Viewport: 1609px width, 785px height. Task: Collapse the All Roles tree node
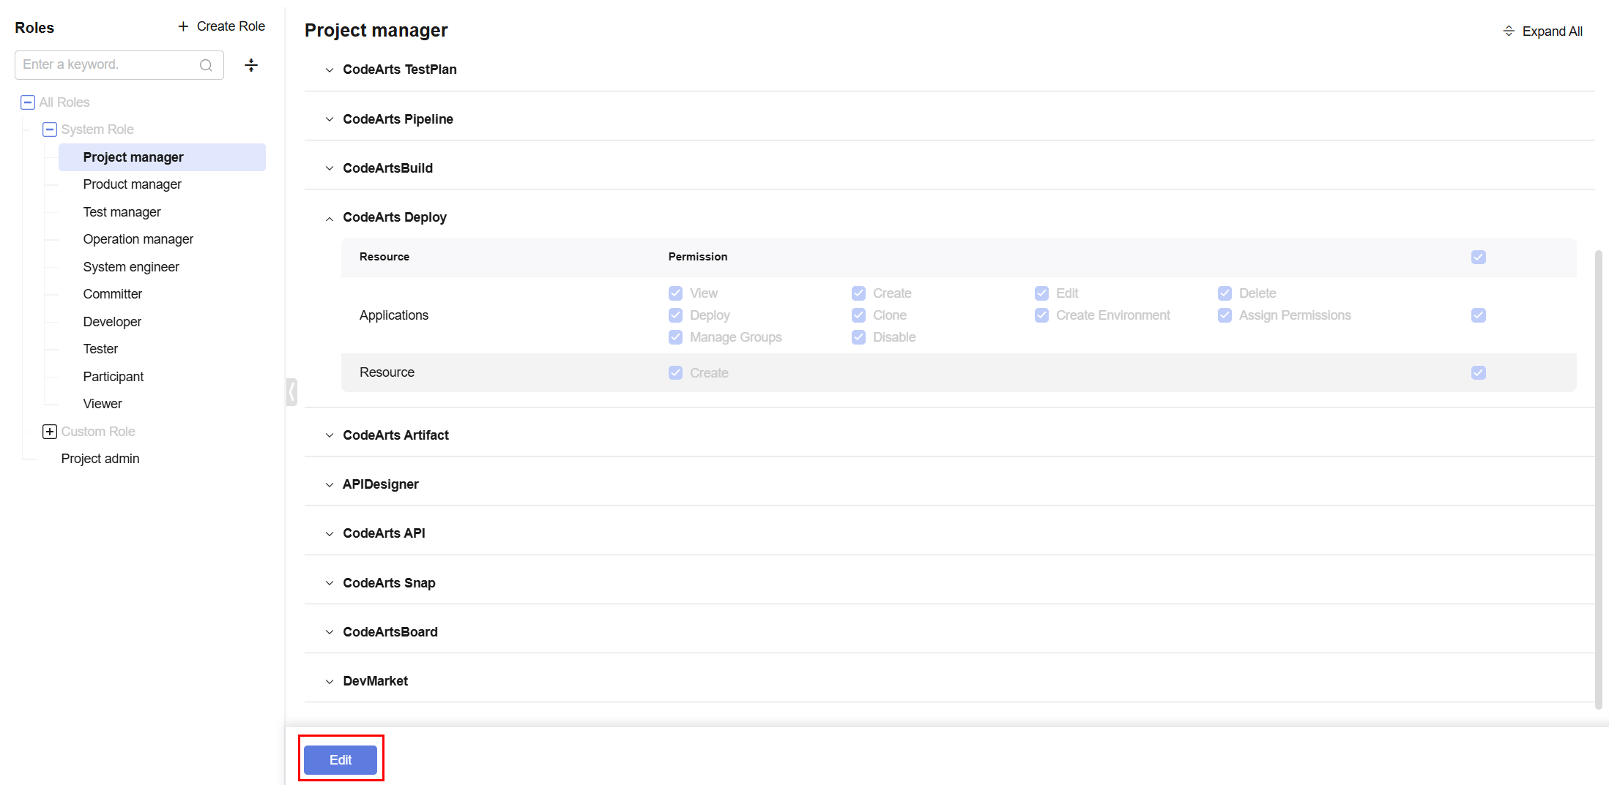pyautogui.click(x=28, y=102)
